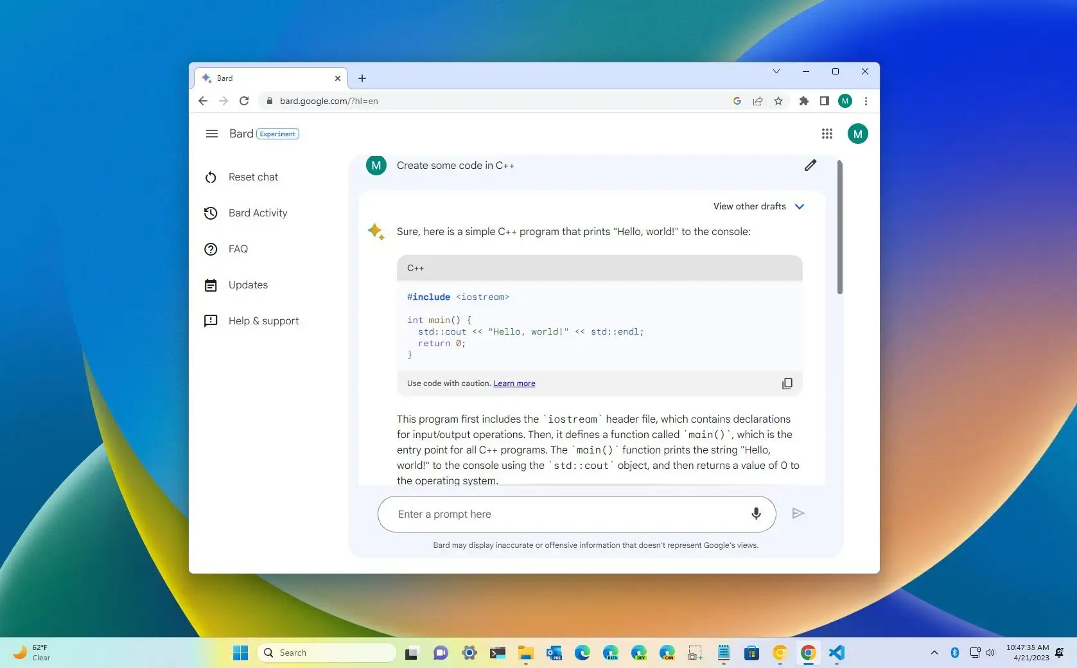Image resolution: width=1077 pixels, height=668 pixels.
Task: Open Help & support
Action: (x=263, y=321)
